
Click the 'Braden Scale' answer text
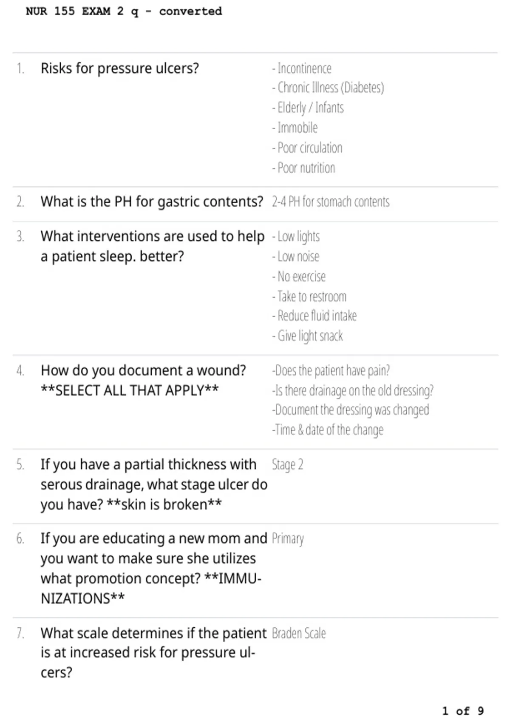[299, 633]
